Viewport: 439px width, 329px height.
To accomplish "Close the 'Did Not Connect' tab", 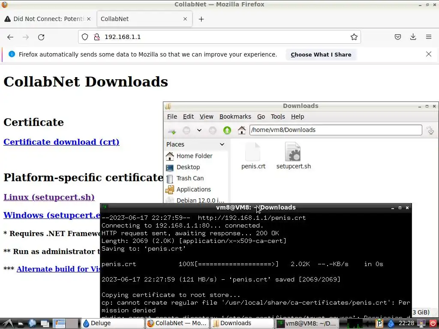I will [x=89, y=19].
